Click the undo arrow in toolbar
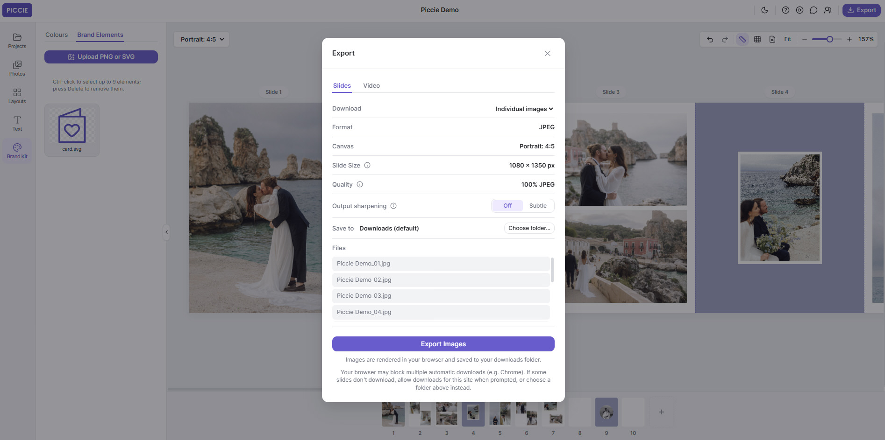 [x=710, y=39]
